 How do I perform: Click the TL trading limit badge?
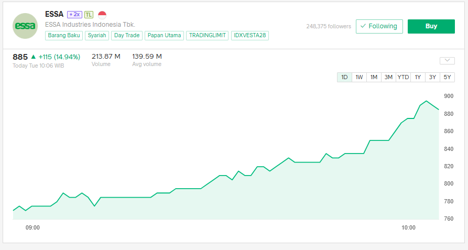coord(89,15)
